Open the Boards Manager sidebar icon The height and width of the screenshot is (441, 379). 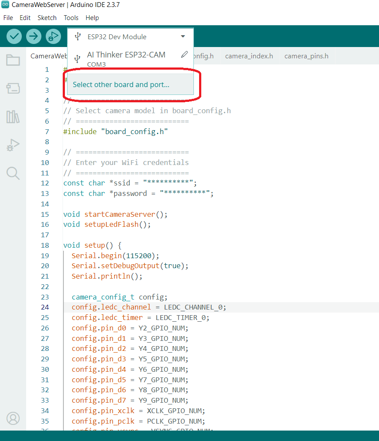pyautogui.click(x=13, y=88)
